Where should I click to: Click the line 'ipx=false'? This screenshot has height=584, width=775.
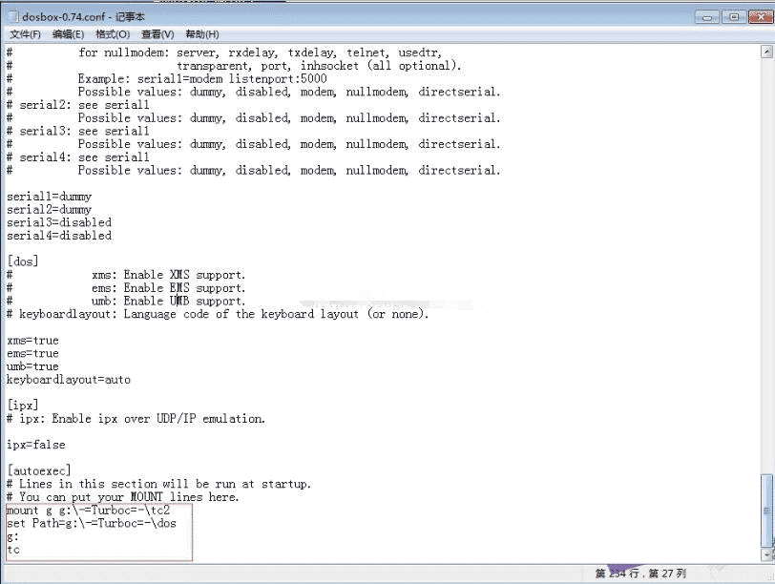36,445
